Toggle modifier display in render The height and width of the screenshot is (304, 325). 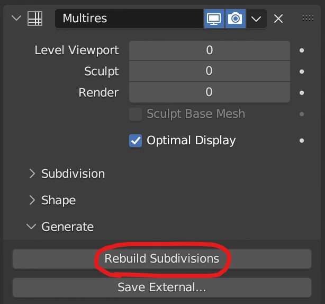[235, 19]
